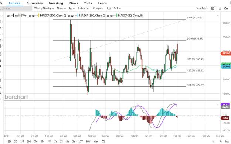Screen dimensions: 231x144
Task: Set range to 5Y
Action: [x=74, y=141]
